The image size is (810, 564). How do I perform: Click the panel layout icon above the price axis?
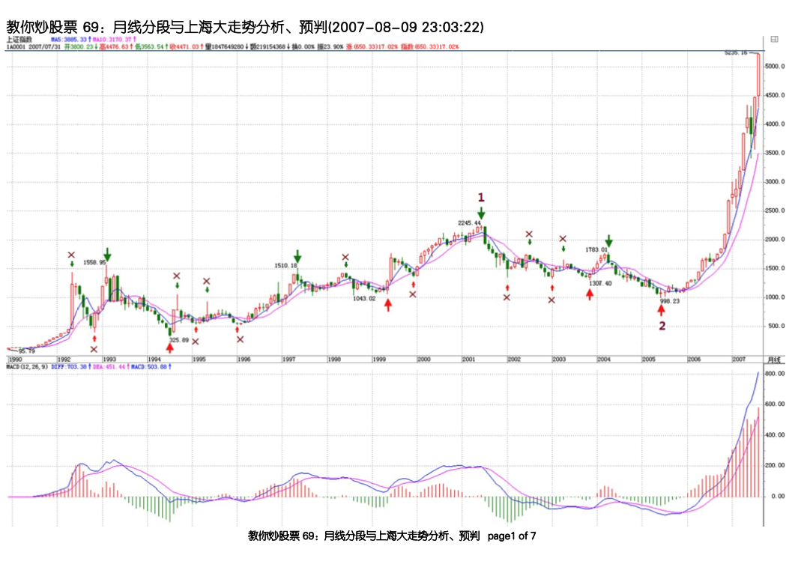click(x=774, y=39)
